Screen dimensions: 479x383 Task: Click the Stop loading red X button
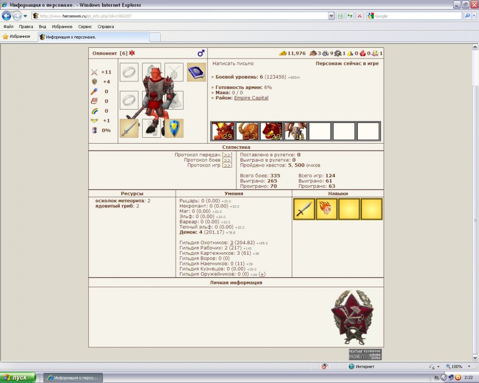[360, 16]
